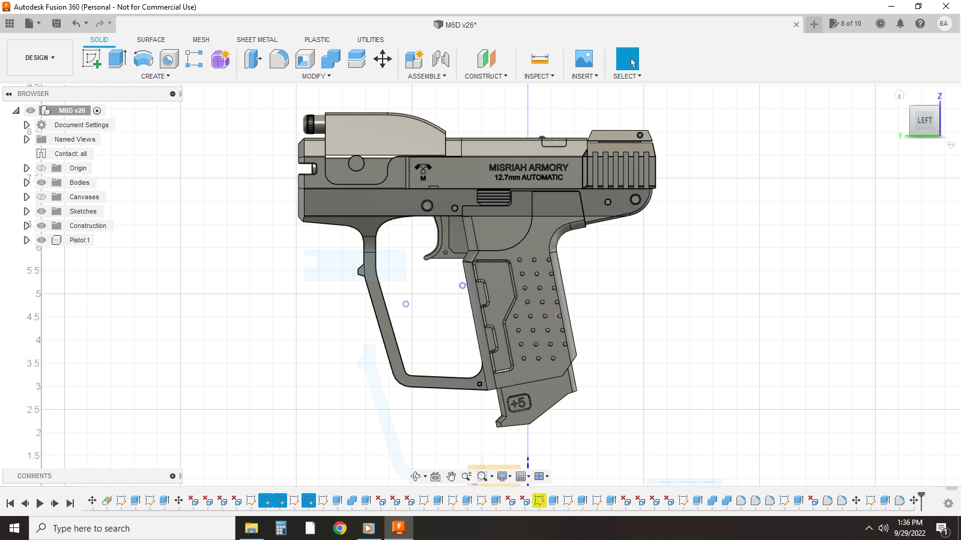The image size is (961, 540).
Task: Open timeline settings gear
Action: pyautogui.click(x=948, y=503)
